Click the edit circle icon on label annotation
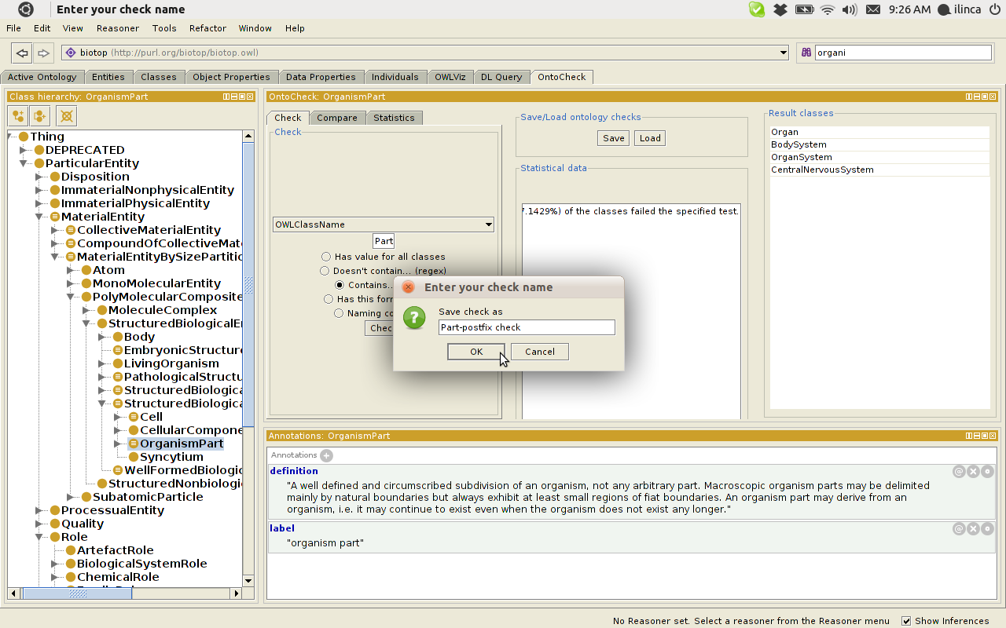This screenshot has height=628, width=1006. [x=988, y=529]
